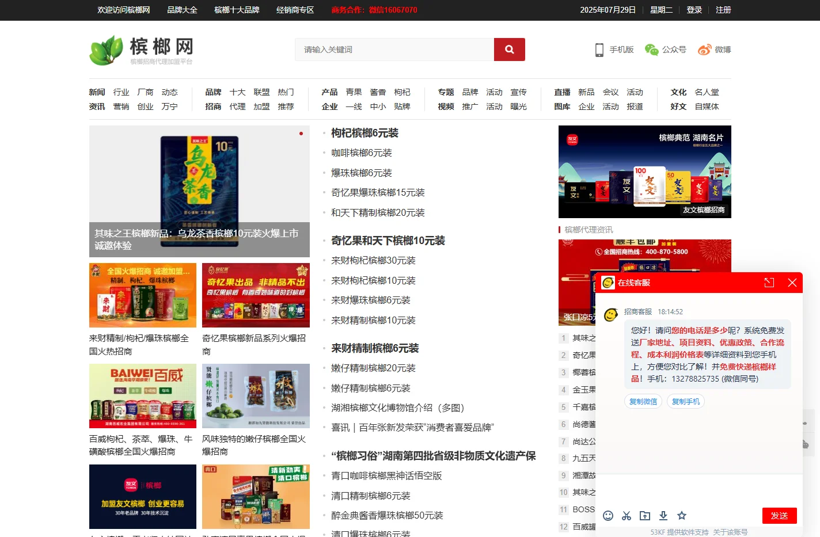Open the 名人堂 navigation link
The height and width of the screenshot is (537, 820).
[x=707, y=92]
